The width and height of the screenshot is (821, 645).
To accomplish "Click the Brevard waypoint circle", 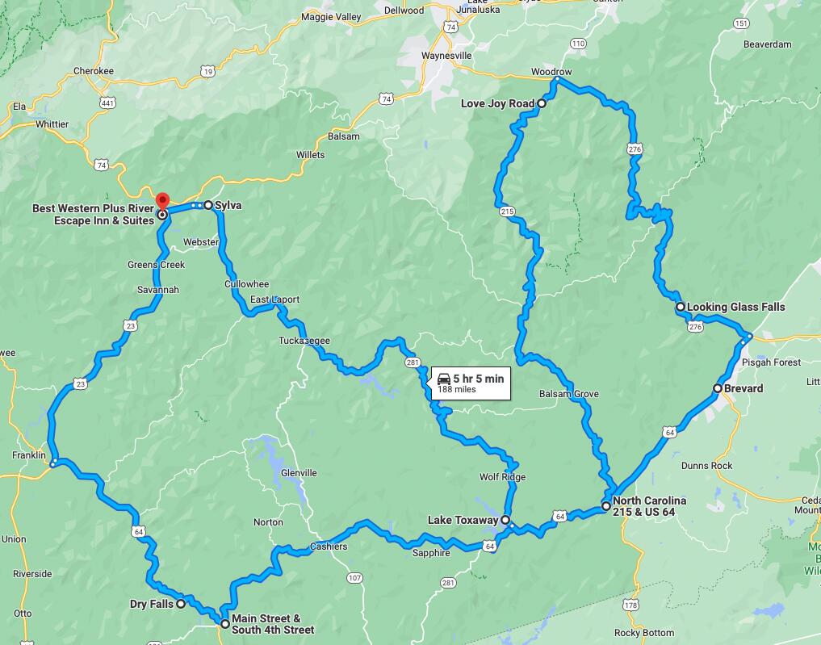I will pyautogui.click(x=718, y=388).
